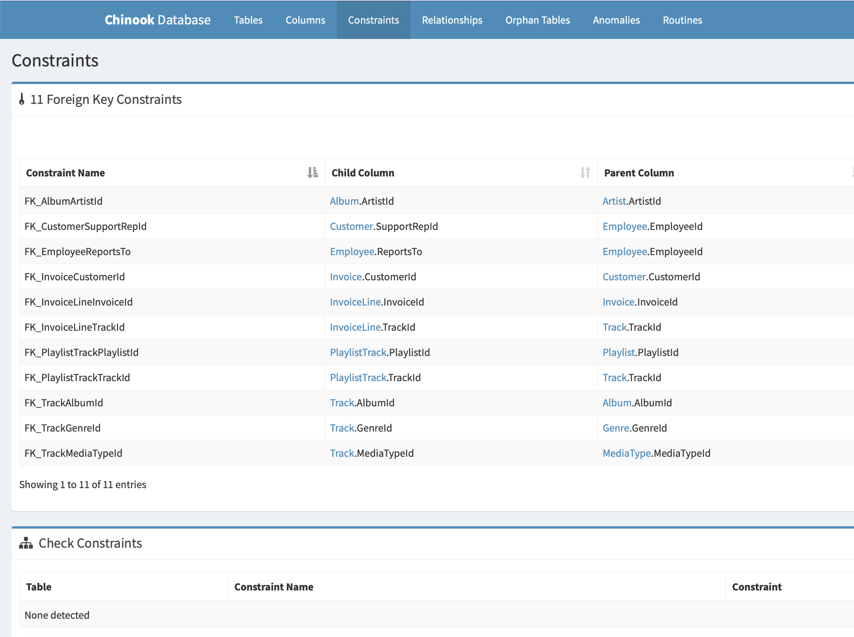Open Customer parent link in FK_InvoiceCustomerId row

click(x=624, y=277)
